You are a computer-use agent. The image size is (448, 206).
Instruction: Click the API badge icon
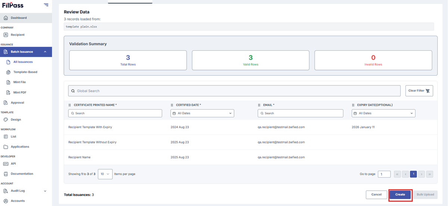coord(6,164)
